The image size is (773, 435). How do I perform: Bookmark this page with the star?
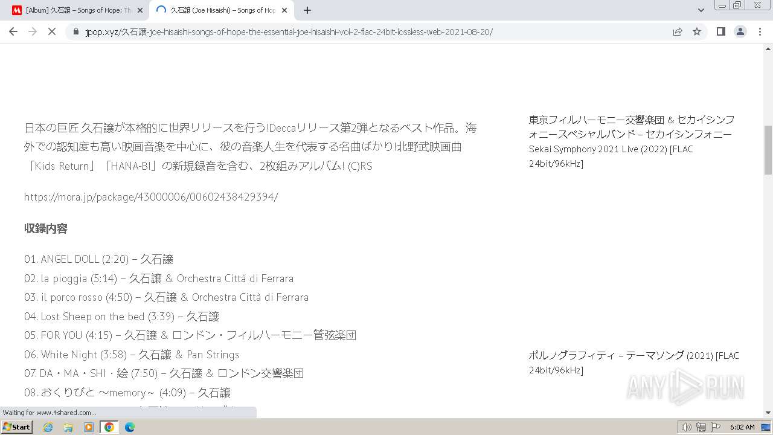tap(697, 31)
